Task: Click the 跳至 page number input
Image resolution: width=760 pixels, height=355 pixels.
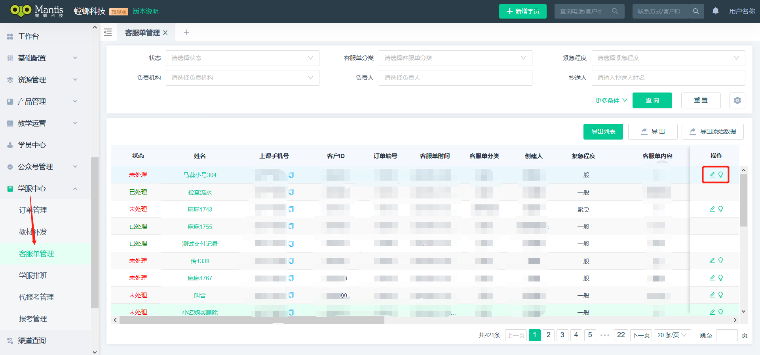Action: coord(727,335)
